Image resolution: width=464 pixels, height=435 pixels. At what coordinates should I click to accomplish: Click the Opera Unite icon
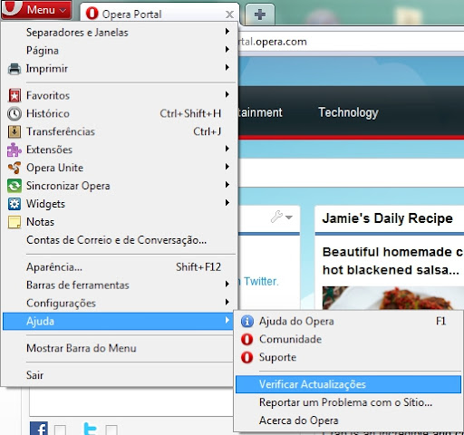[14, 168]
